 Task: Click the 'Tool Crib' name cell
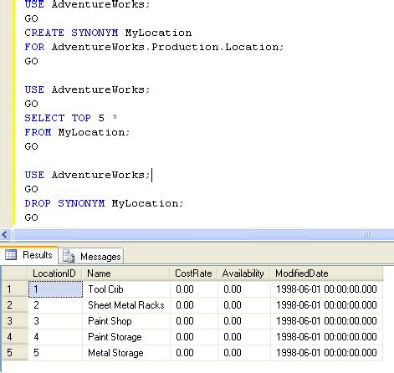coord(126,289)
